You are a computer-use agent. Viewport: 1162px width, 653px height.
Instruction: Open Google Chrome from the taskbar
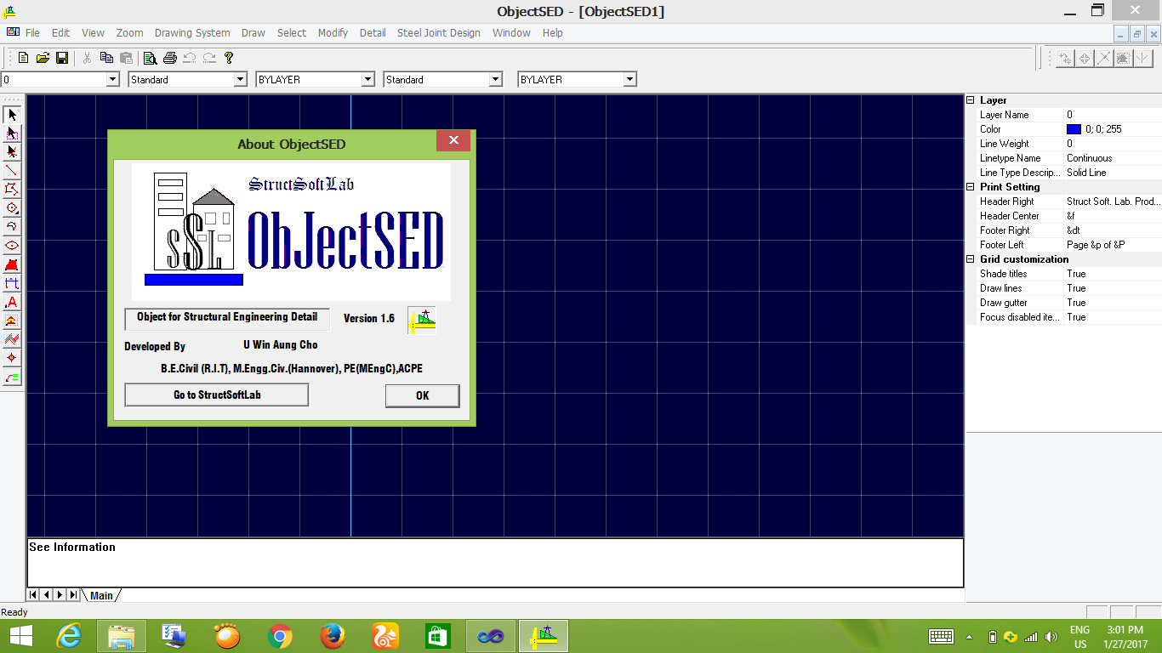(280, 635)
